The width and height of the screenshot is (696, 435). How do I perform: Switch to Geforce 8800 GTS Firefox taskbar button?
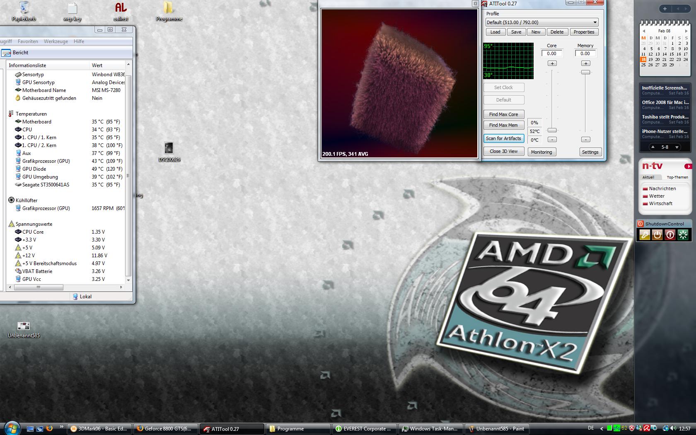pyautogui.click(x=166, y=429)
